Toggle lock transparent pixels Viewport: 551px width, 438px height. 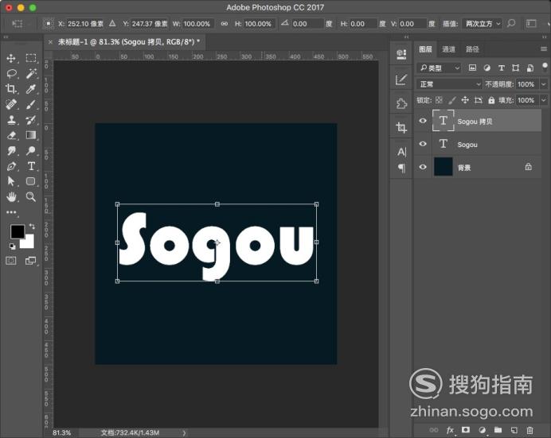tap(439, 100)
